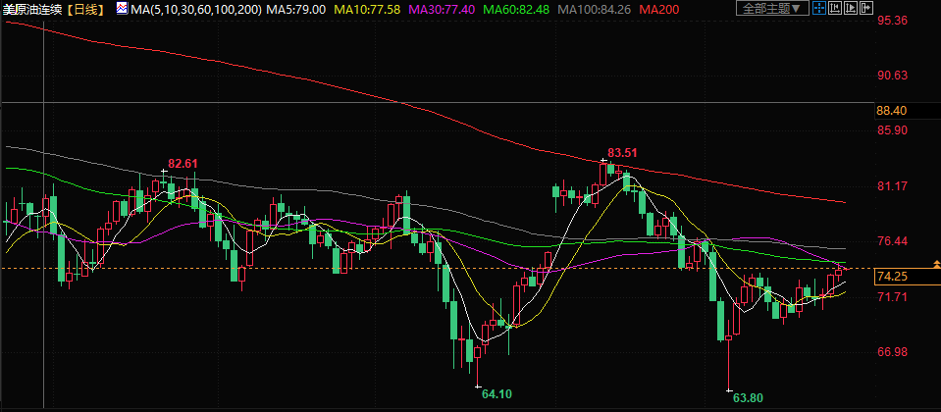Select the MA30:77.40 magenta label
The height and width of the screenshot is (412, 941).
pyautogui.click(x=442, y=9)
